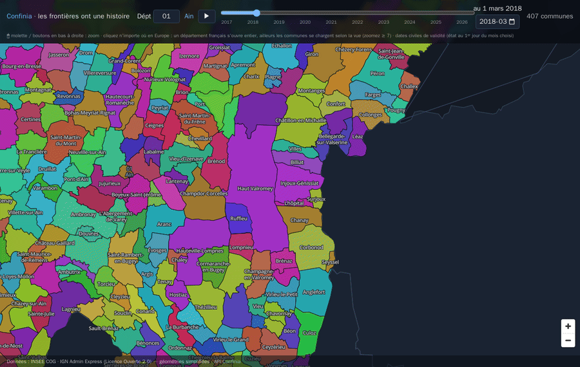
Task: Click the Seyssel commune label
Action: tap(330, 262)
